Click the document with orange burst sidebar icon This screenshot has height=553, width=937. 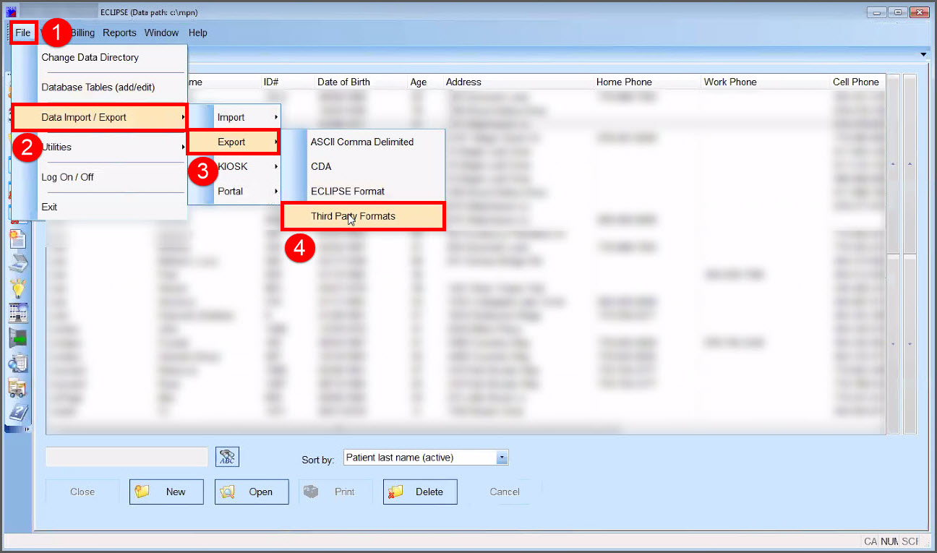click(x=17, y=239)
